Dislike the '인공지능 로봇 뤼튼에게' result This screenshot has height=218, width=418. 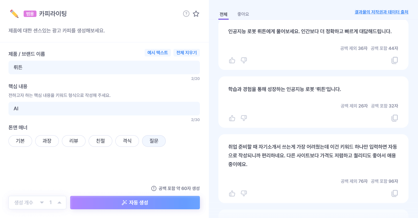point(244,60)
